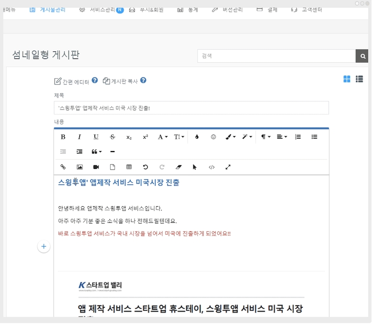The width and height of the screenshot is (372, 324).
Task: Click 게시판 복사 to copy board
Action: (120, 81)
